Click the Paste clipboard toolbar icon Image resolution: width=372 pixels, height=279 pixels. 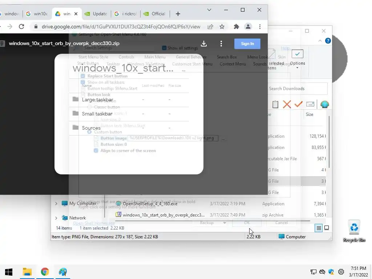[x=275, y=104]
